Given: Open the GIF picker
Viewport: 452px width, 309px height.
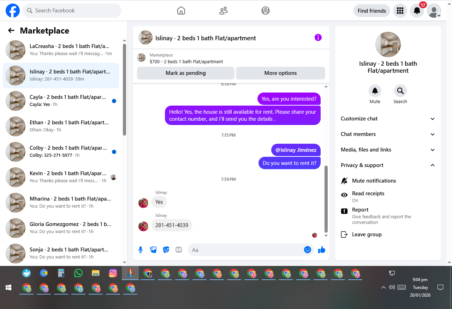Looking at the screenshot, I should (179, 250).
